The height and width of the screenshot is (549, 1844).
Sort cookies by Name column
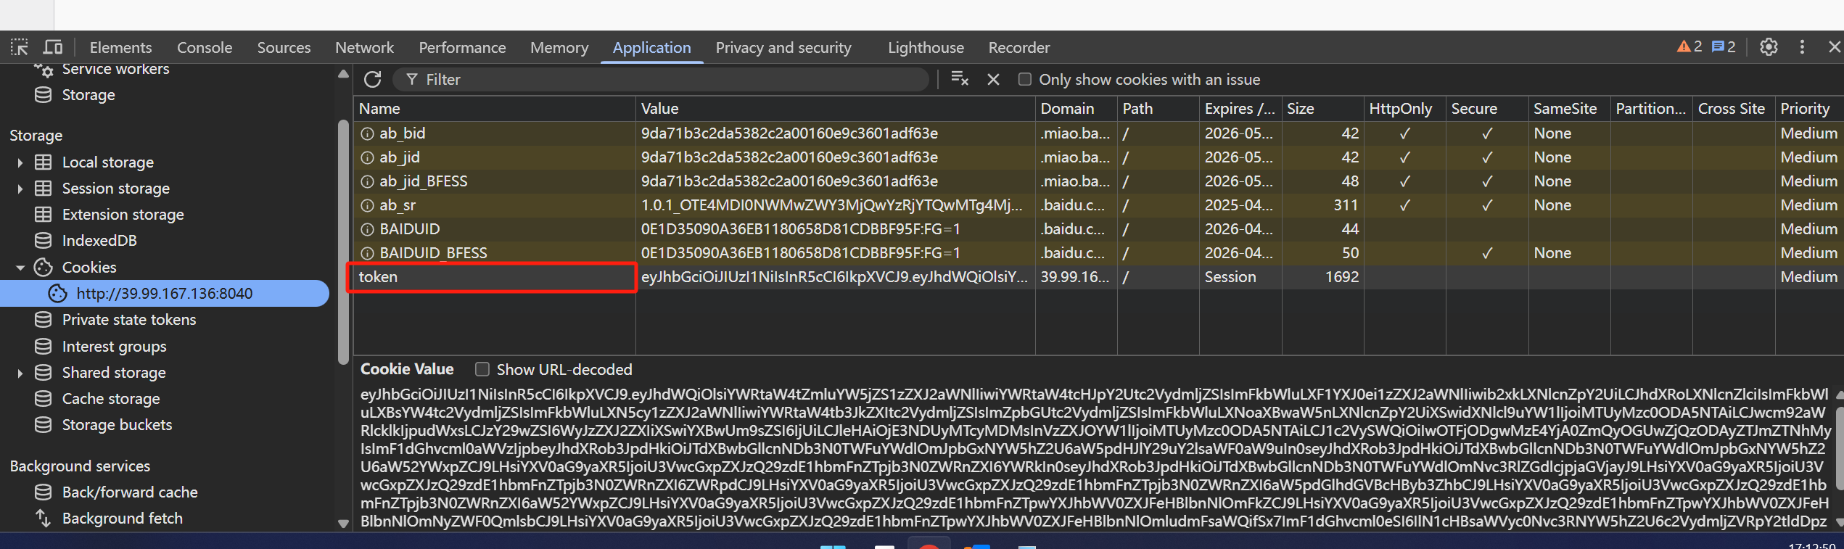(x=495, y=109)
